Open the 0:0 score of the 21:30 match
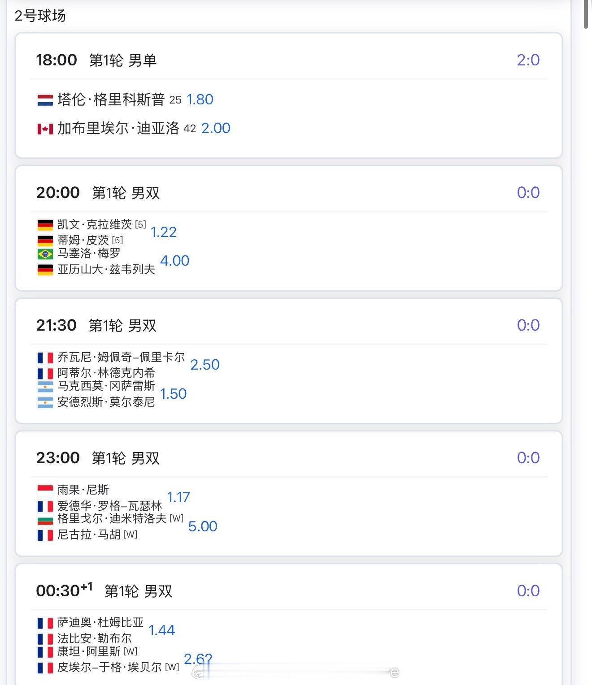The height and width of the screenshot is (685, 592). 528,325
